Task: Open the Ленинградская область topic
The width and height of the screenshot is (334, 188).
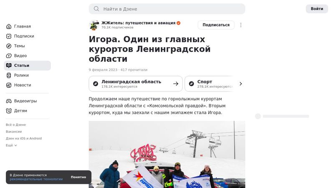Action: pos(136,84)
